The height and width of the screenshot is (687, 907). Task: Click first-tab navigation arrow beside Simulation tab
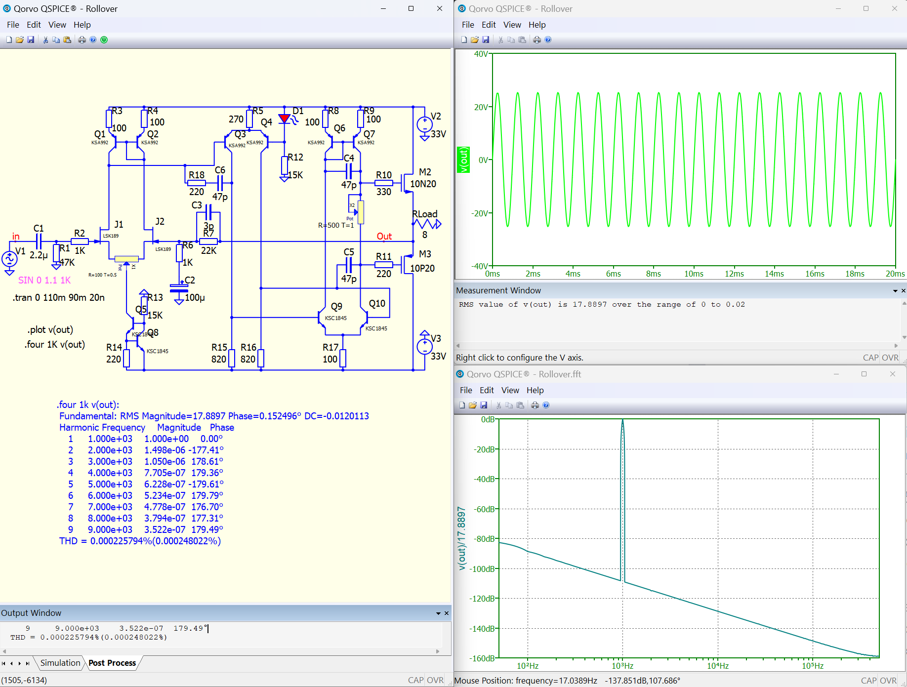click(3, 663)
